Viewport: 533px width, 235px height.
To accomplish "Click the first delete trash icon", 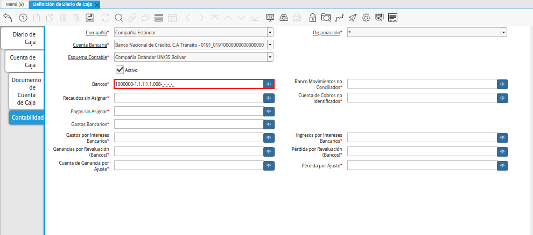I will coord(63,18).
